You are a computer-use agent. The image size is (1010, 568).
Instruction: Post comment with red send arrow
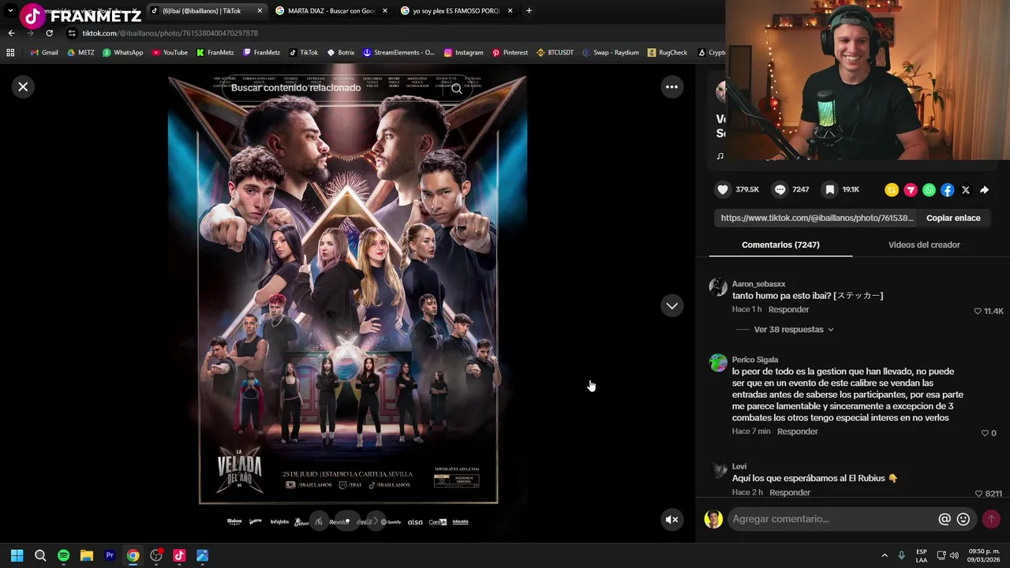(x=991, y=519)
